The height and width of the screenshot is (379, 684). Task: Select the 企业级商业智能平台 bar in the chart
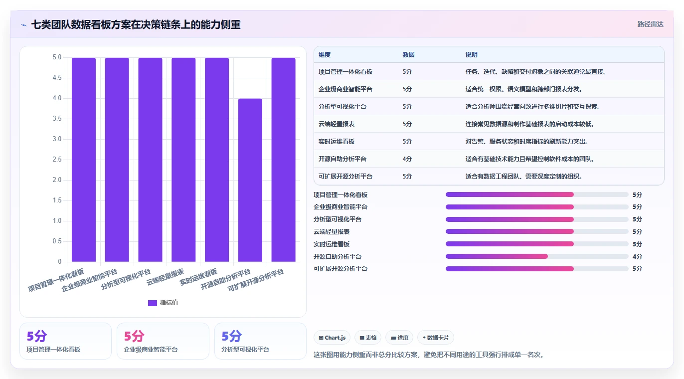coord(117,160)
